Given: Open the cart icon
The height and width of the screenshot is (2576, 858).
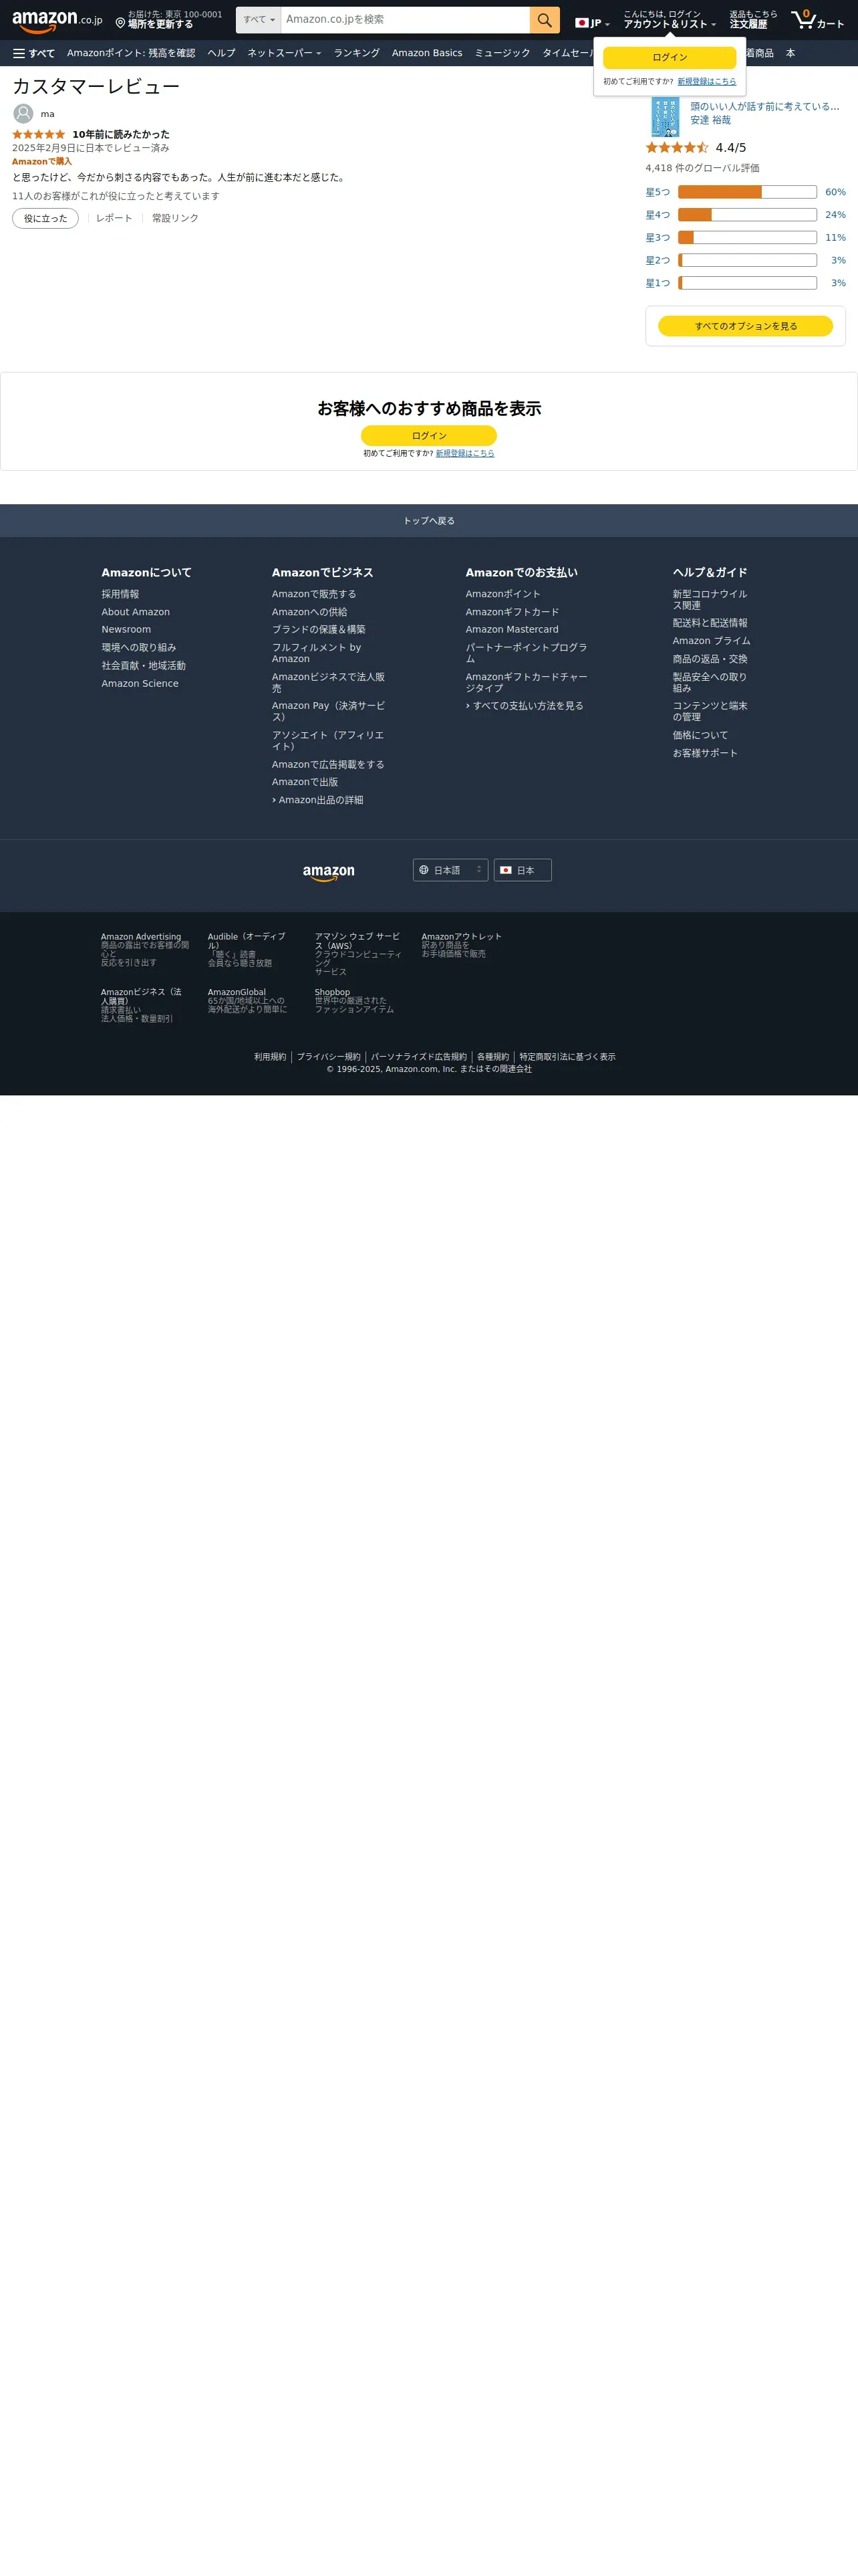Looking at the screenshot, I should (818, 20).
